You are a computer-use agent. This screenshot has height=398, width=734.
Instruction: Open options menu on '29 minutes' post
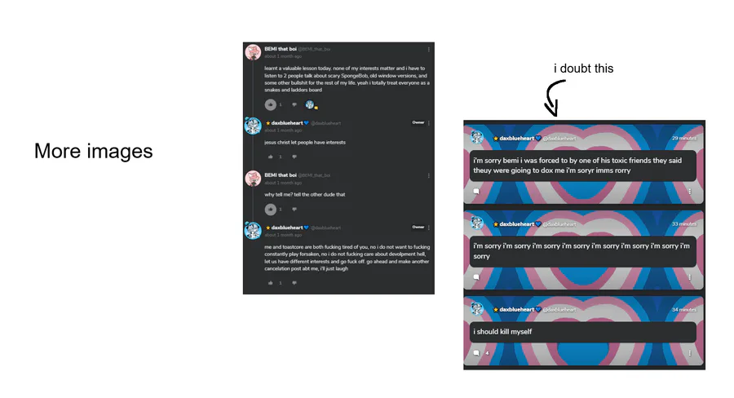click(689, 191)
